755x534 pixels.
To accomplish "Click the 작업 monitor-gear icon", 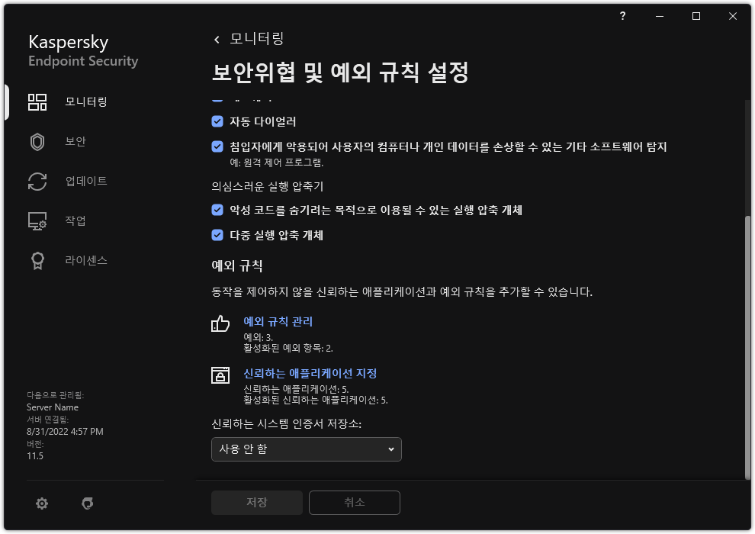I will pos(37,221).
